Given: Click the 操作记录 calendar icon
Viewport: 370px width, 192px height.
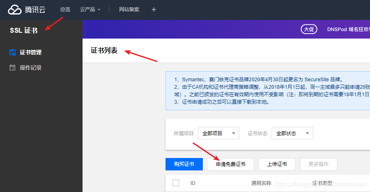Looking at the screenshot, I should click(12, 68).
